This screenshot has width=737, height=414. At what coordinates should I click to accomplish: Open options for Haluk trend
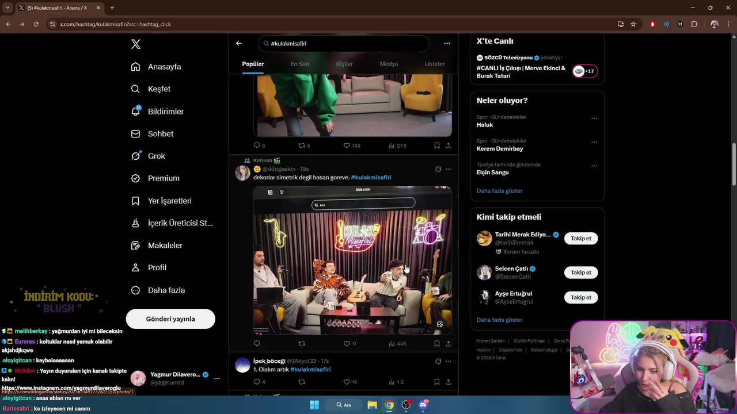tap(594, 118)
